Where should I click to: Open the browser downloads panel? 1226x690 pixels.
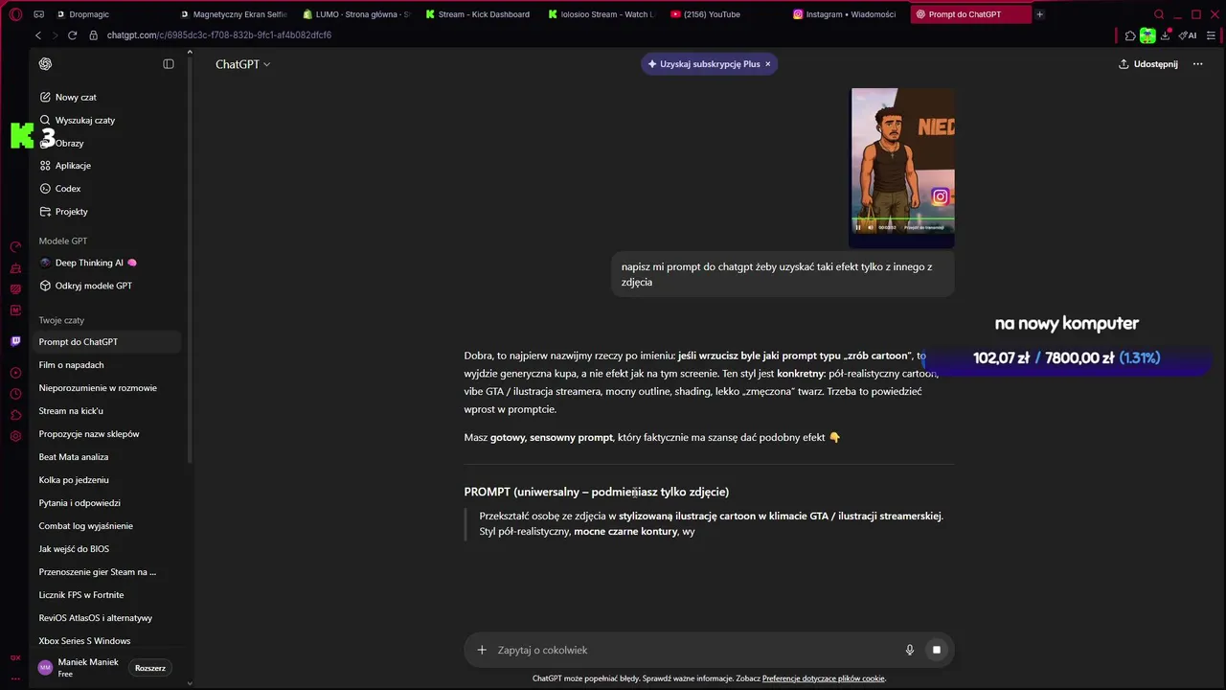tap(1166, 35)
